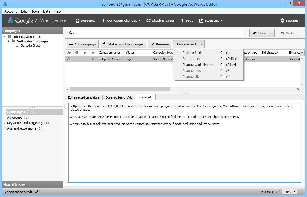Select Softpdia Group in tree
307x197 pixels.
31,45
